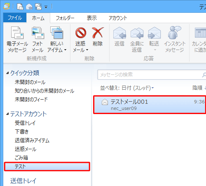Create a new フォト メール
Screen dimensions: 206x186
(x=37, y=40)
